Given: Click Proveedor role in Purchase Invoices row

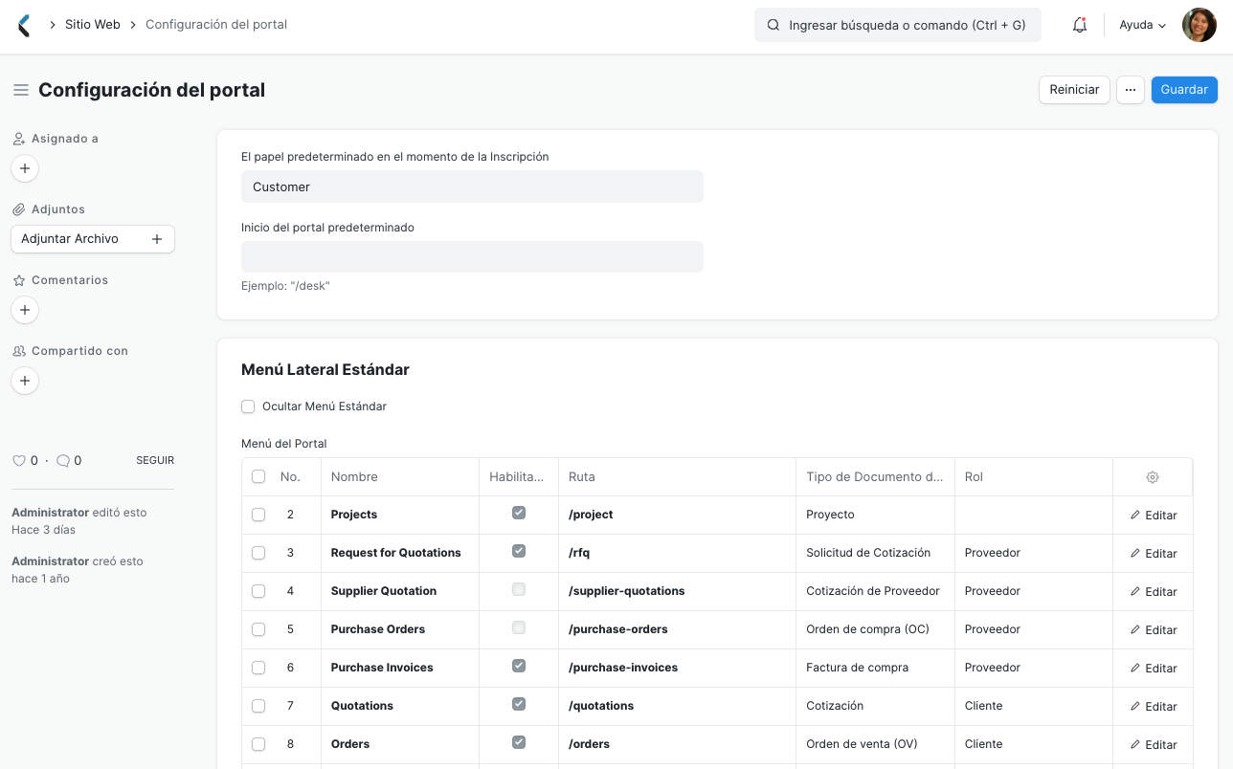Looking at the screenshot, I should point(1034,668).
